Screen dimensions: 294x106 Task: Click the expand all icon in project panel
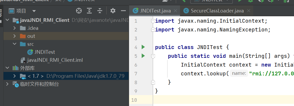(x=89, y=11)
